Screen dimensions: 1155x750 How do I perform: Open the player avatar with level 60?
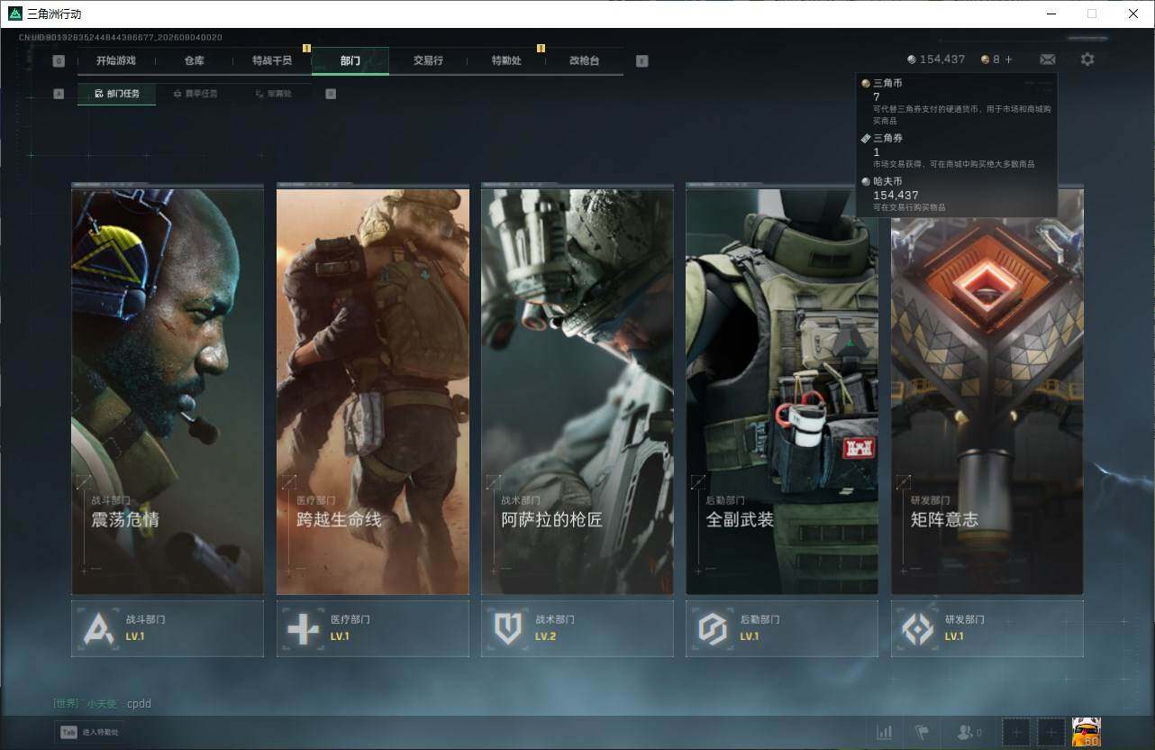(x=1087, y=732)
